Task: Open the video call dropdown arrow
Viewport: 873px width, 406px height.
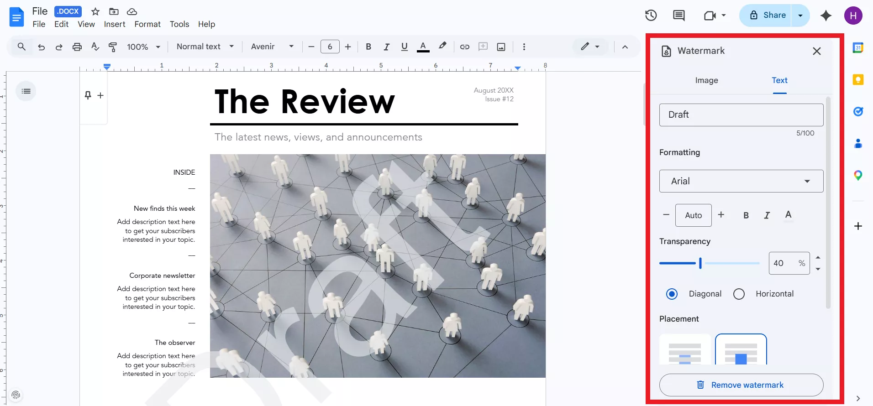Action: 724,16
